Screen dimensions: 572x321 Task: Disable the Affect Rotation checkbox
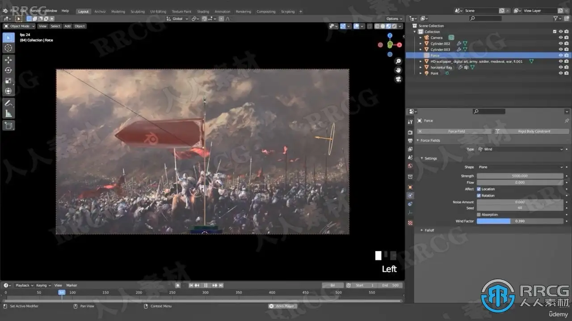point(479,196)
